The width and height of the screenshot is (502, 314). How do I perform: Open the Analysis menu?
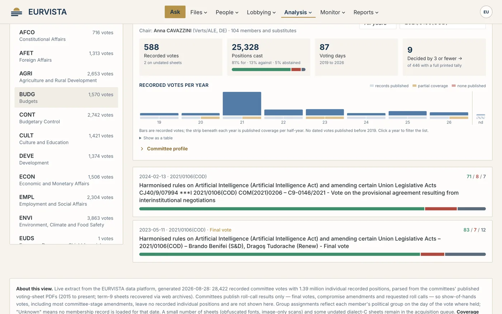(x=298, y=12)
